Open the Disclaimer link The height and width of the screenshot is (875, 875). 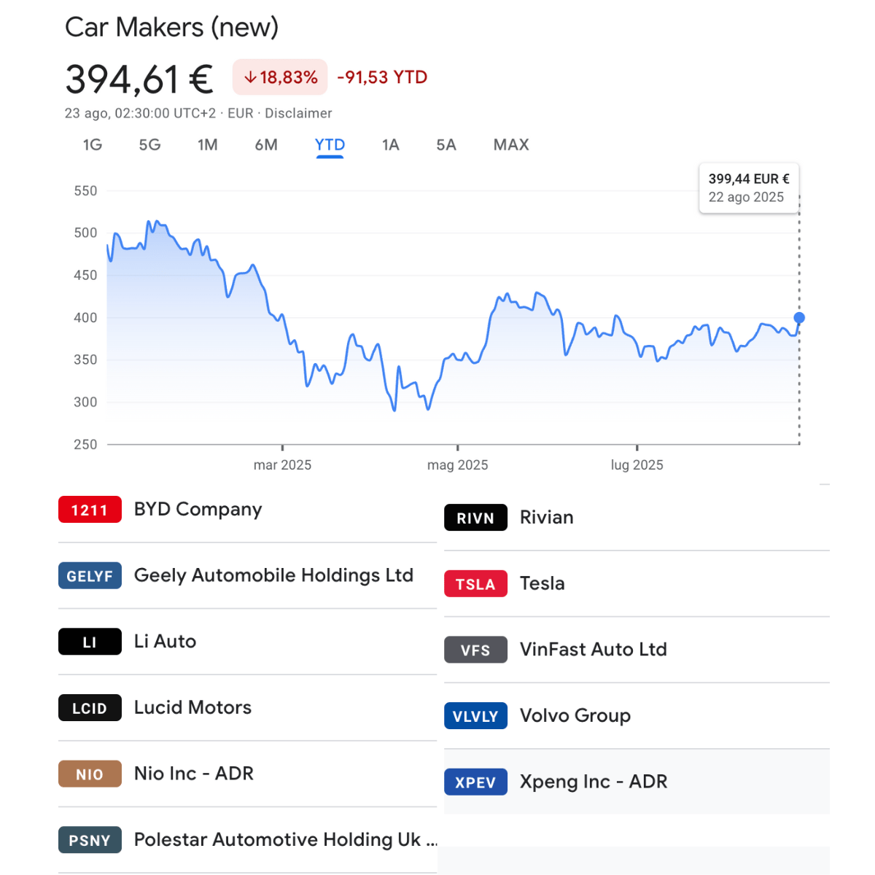pos(298,113)
